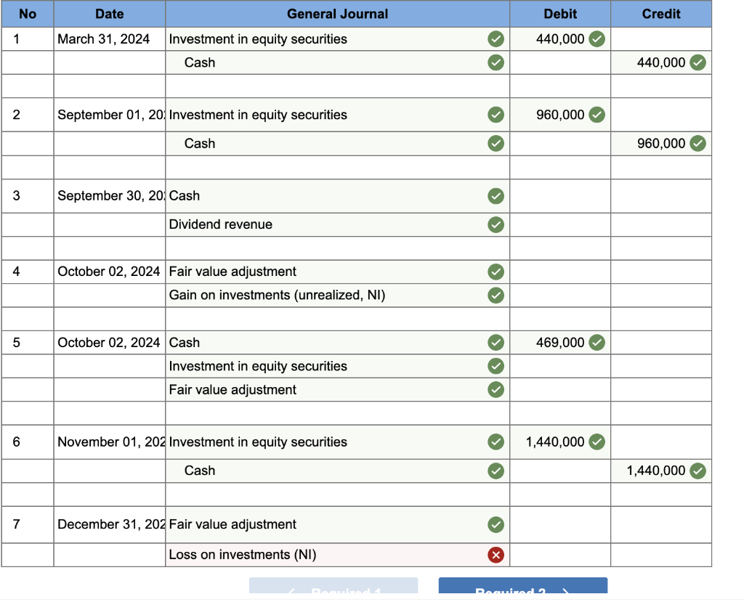Click the November 01 date cell
This screenshot has width=744, height=602.
(110, 442)
